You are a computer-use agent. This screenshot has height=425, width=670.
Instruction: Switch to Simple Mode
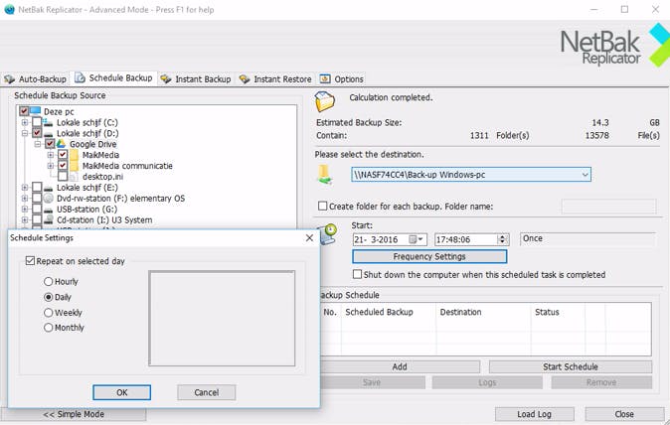pyautogui.click(x=74, y=414)
